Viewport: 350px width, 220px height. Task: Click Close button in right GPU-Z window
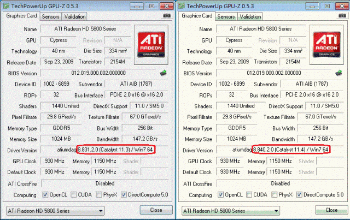[x=331, y=210]
